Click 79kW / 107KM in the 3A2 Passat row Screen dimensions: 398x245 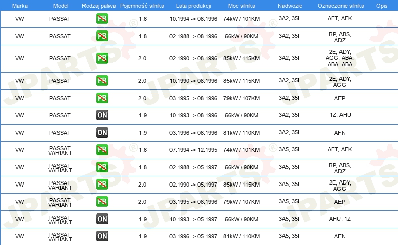(241, 98)
